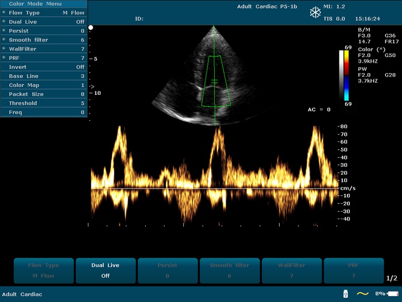
Task: Click the PW sample gate on green line
Action: [x=214, y=82]
